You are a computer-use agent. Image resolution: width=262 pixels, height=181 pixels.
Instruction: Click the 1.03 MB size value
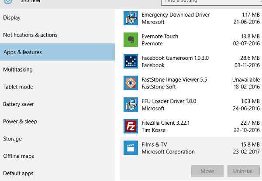250,101
